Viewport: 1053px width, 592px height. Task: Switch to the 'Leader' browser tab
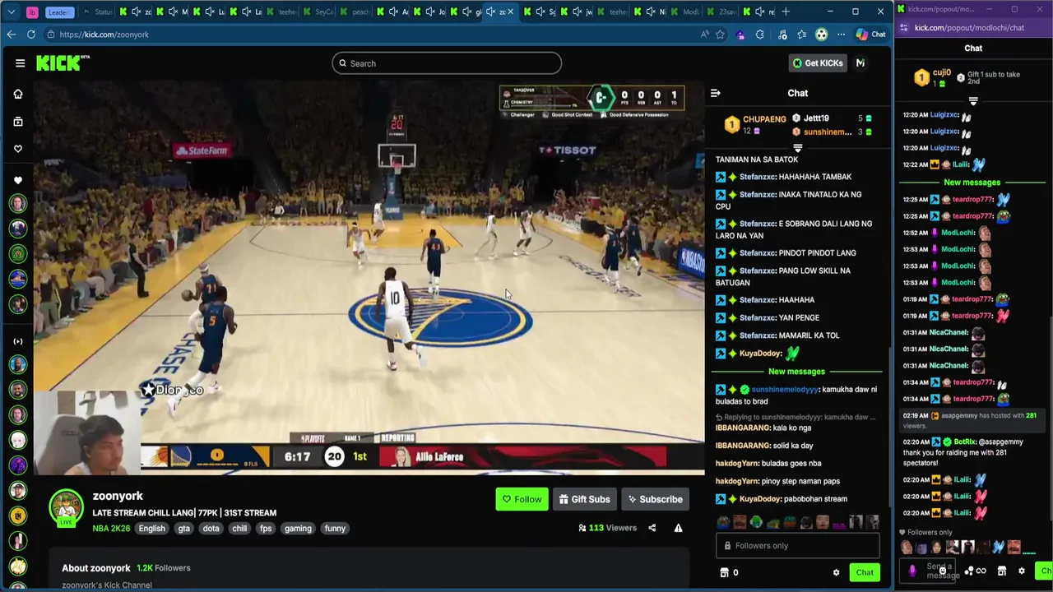point(59,12)
